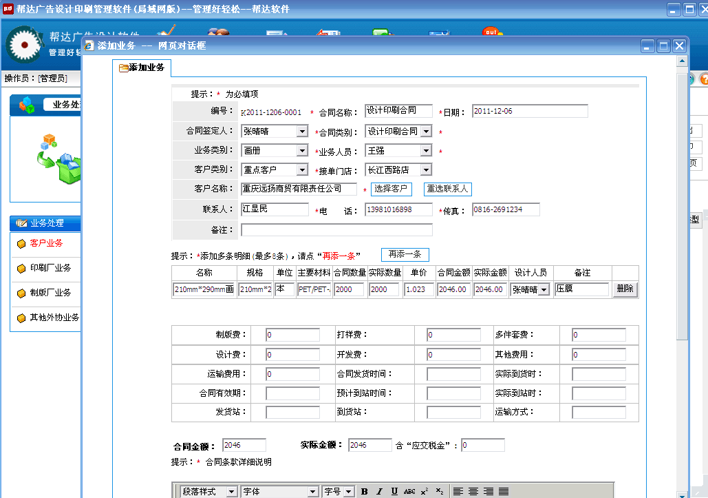This screenshot has width=708, height=498.
Task: Click the 联系人 field showing 江显民
Action: tap(275, 209)
